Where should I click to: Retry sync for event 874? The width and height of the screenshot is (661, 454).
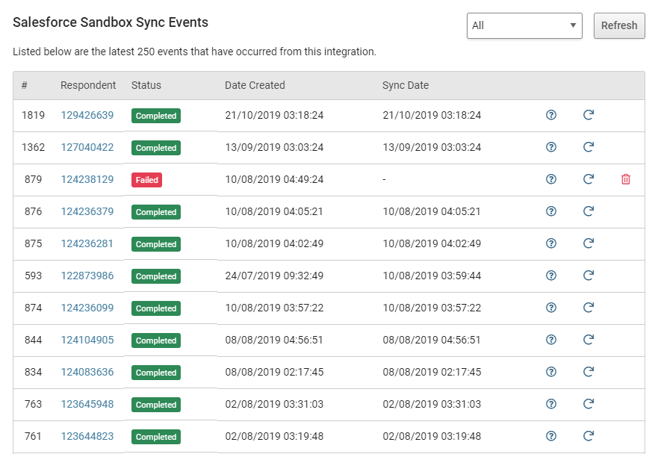pyautogui.click(x=589, y=308)
